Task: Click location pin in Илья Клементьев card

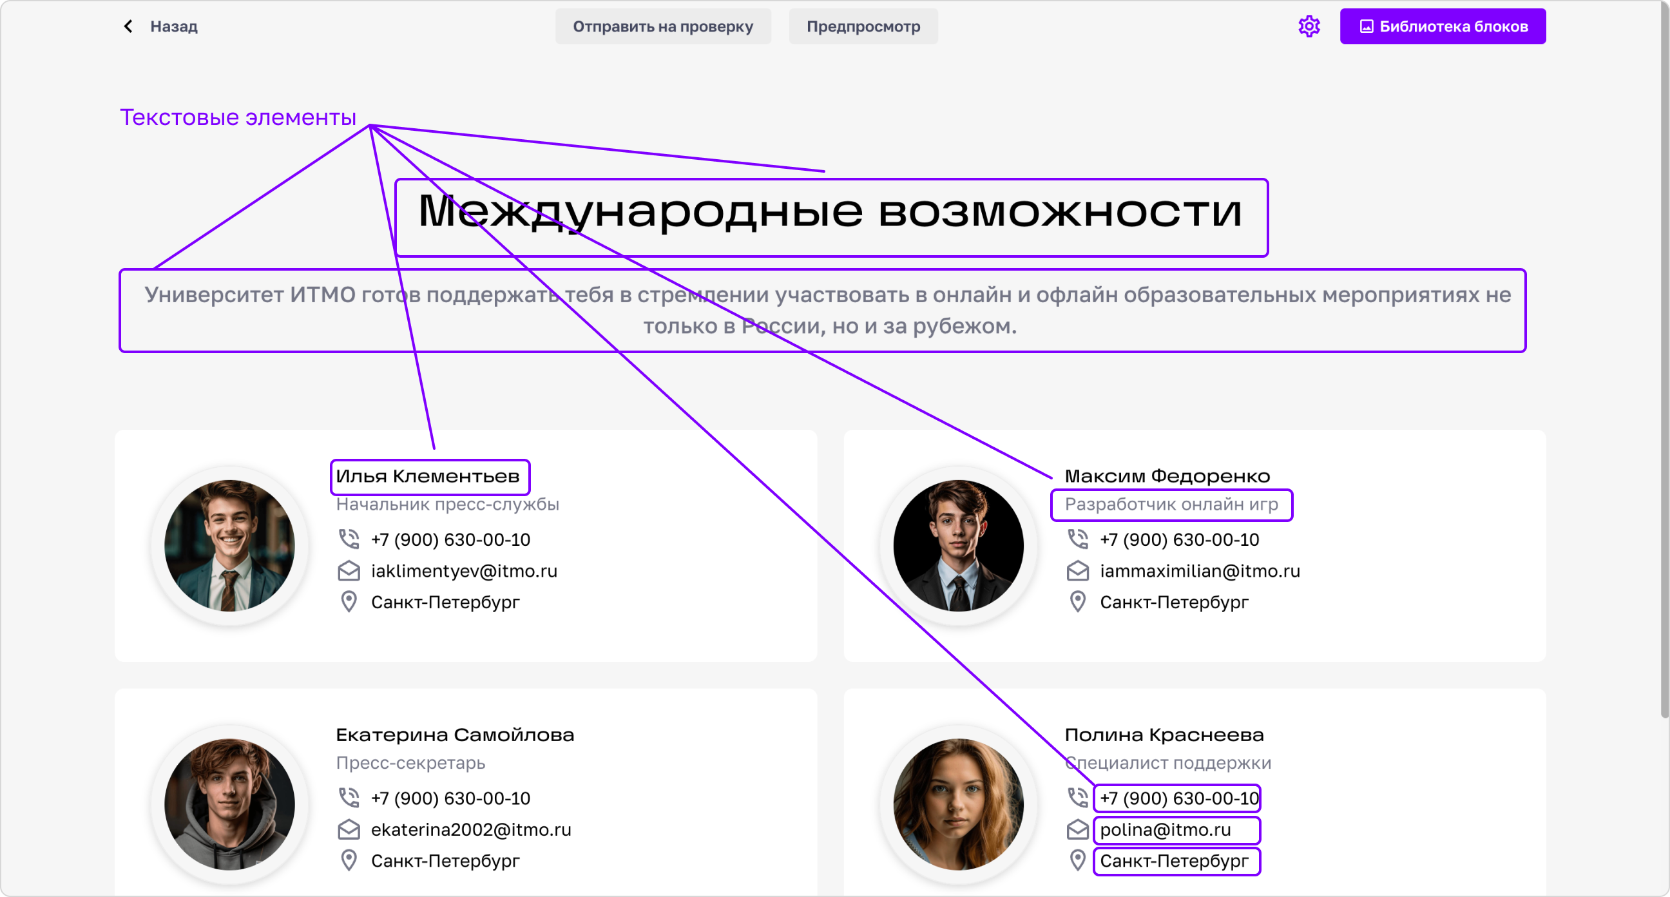Action: (x=349, y=602)
